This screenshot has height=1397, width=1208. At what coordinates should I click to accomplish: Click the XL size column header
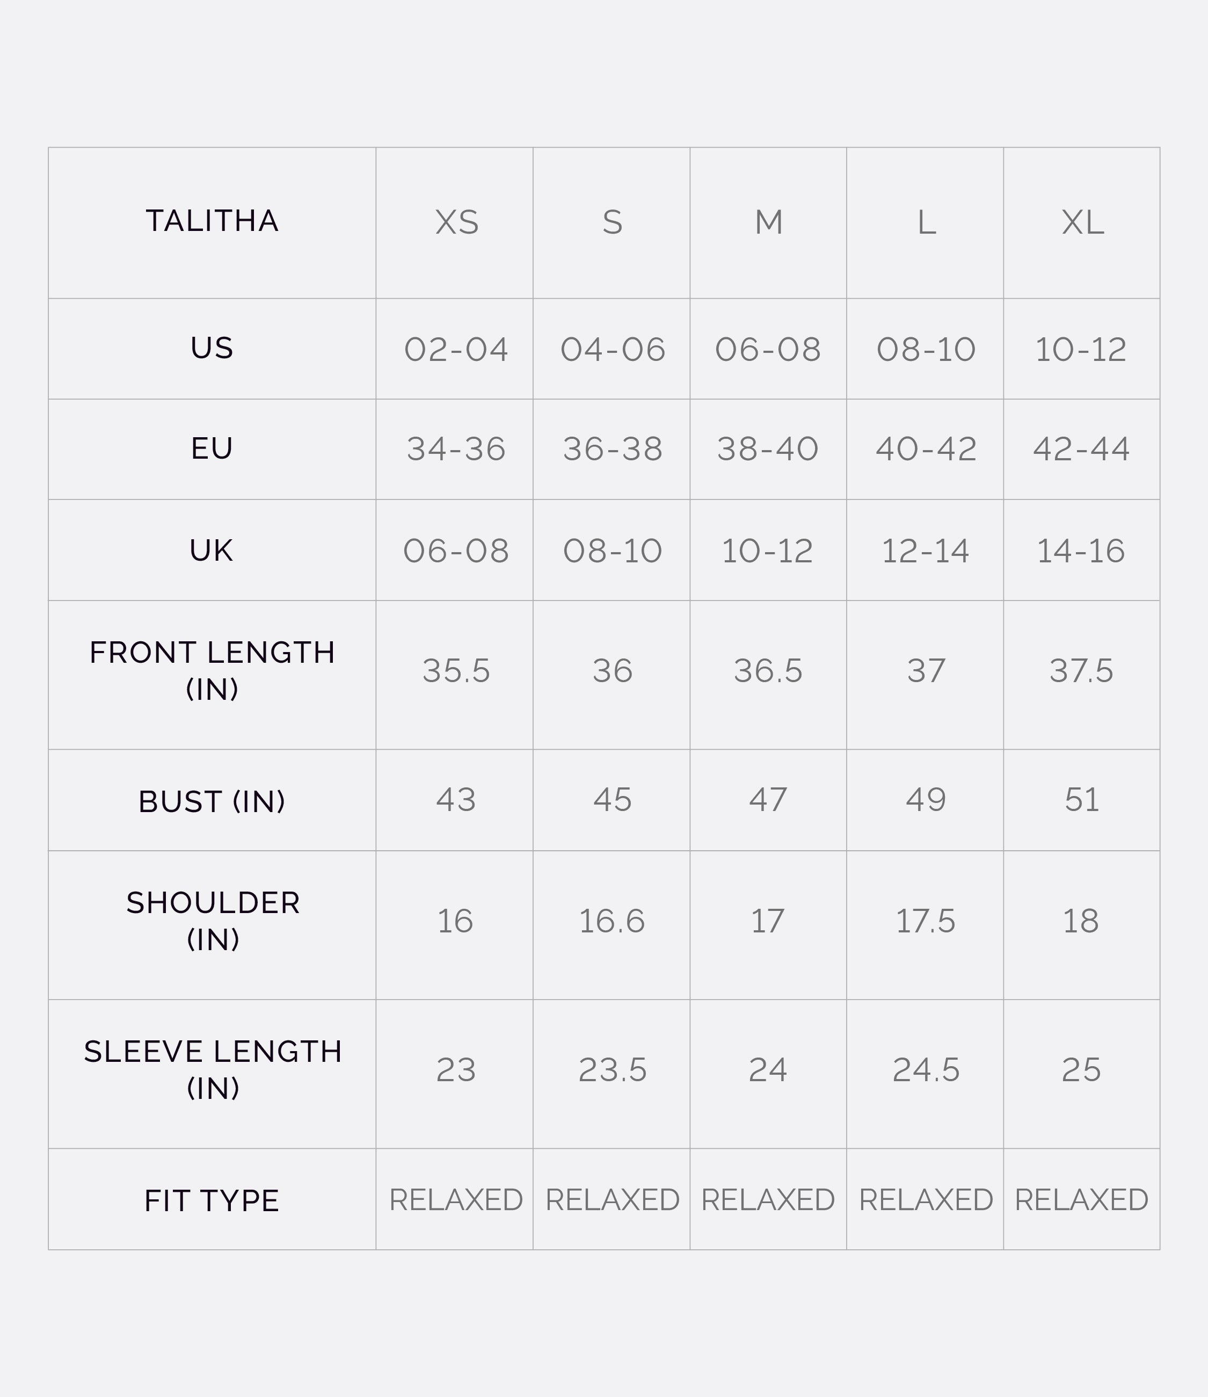click(x=1082, y=222)
